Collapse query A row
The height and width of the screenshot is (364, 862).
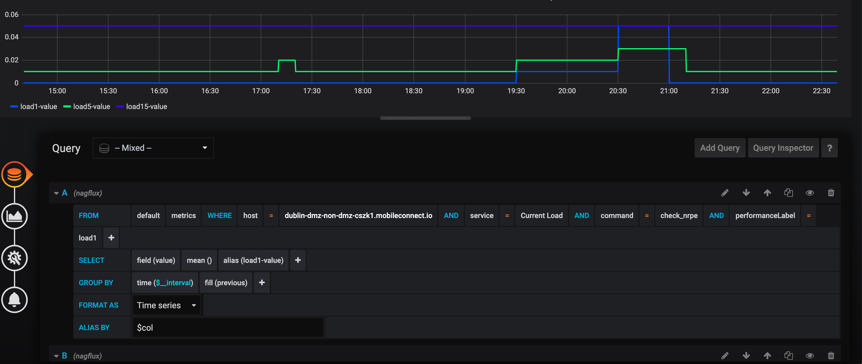pyautogui.click(x=56, y=193)
